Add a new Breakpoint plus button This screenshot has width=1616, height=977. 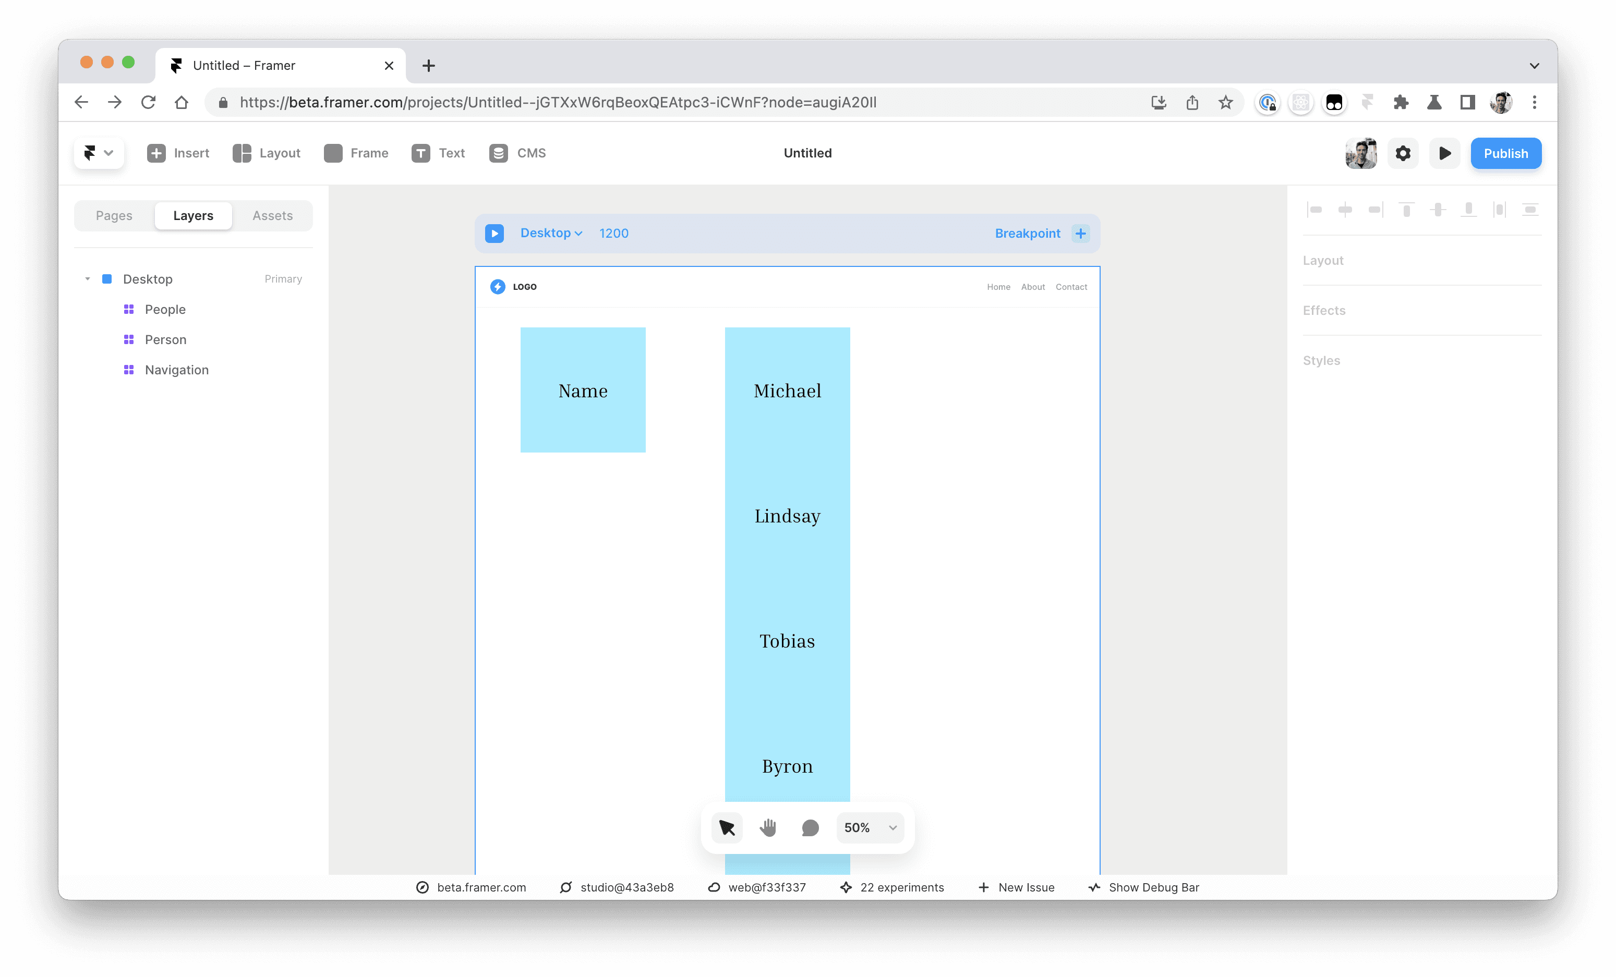pyautogui.click(x=1080, y=234)
